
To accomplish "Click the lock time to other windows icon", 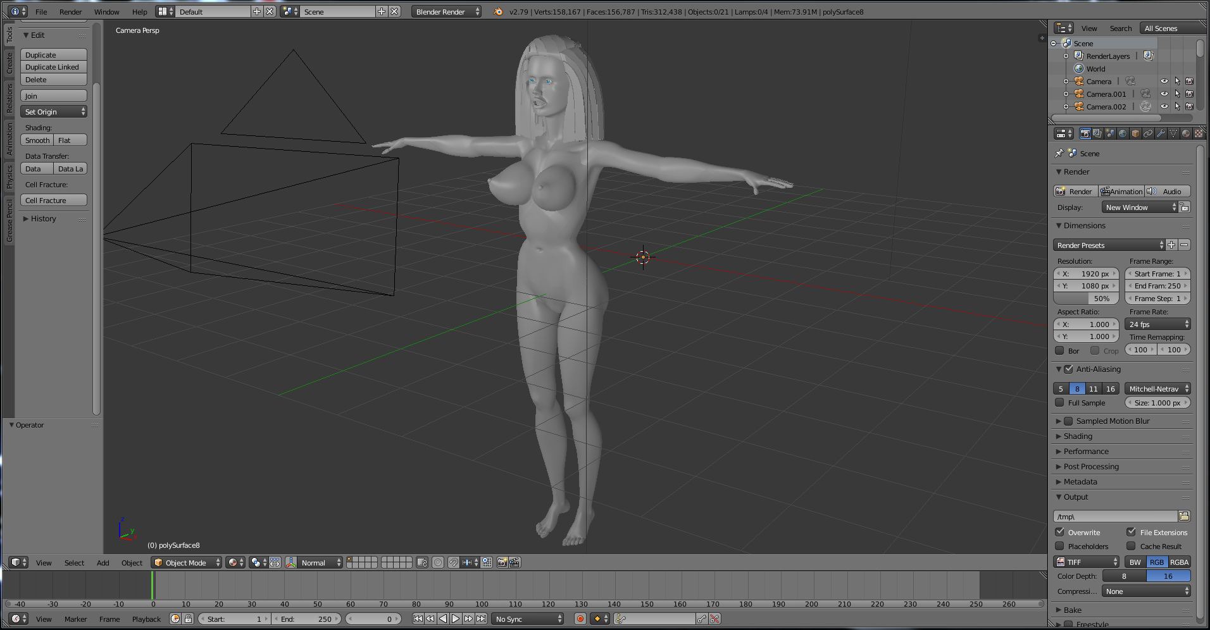I will click(x=188, y=619).
